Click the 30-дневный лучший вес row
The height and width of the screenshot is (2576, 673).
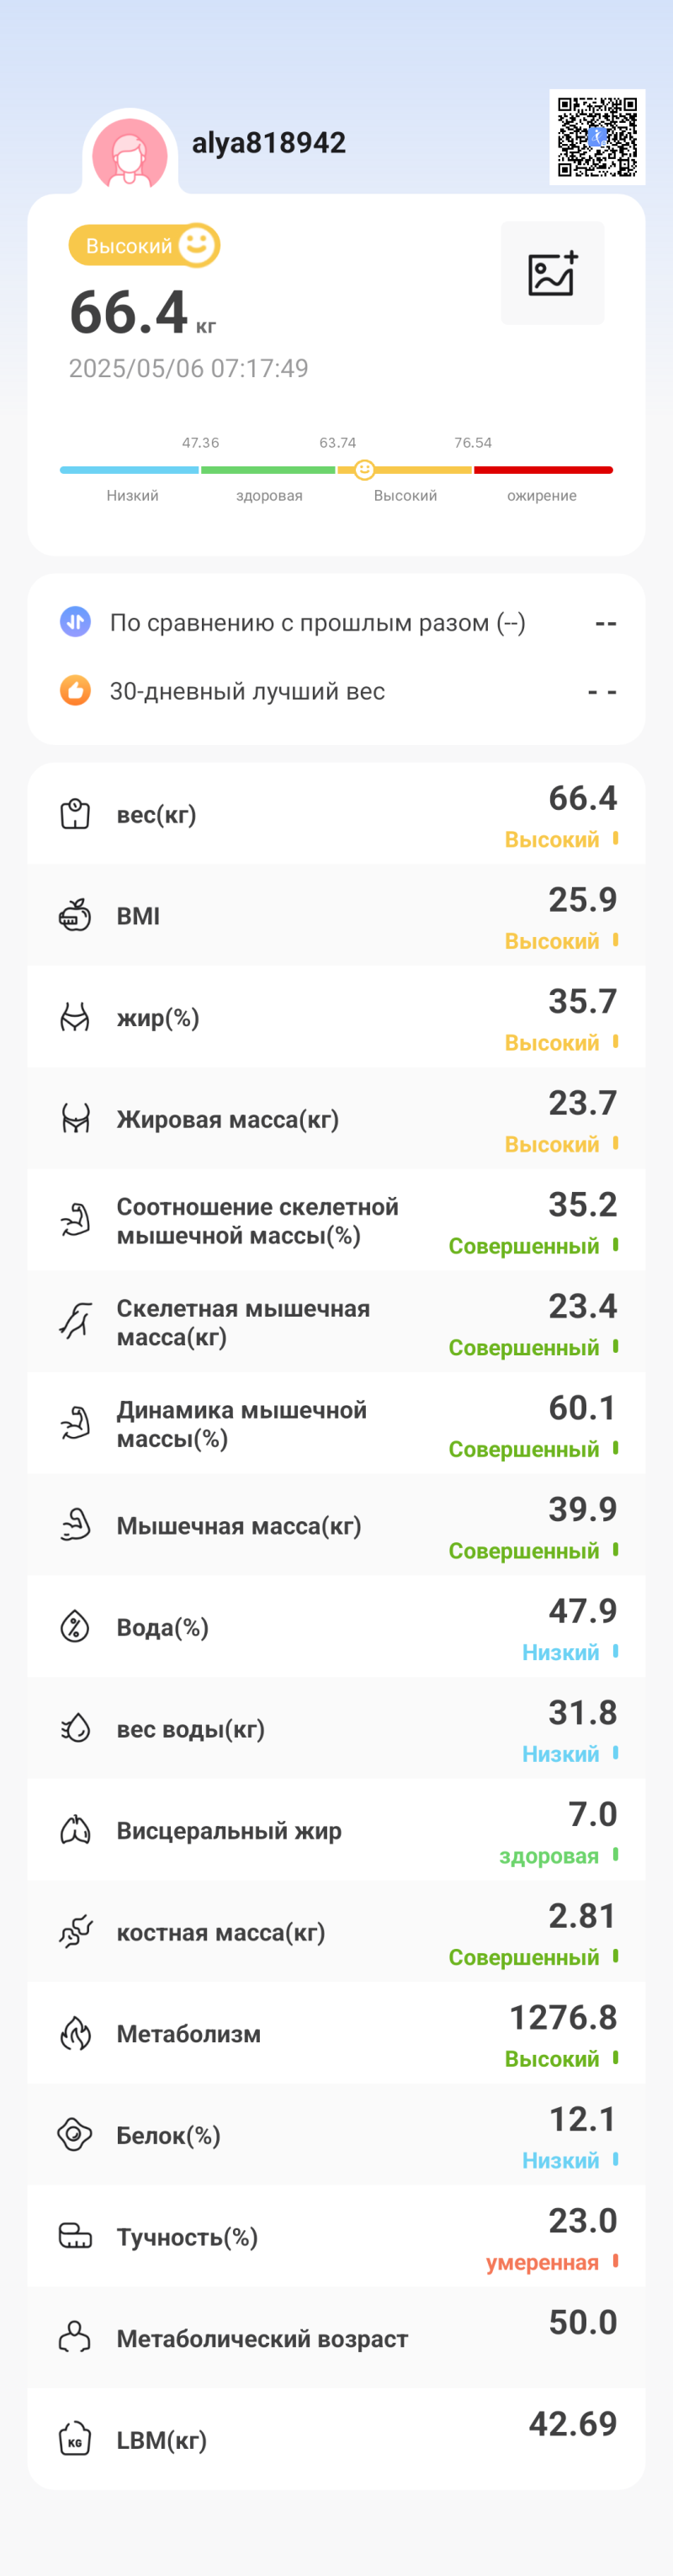coord(336,691)
